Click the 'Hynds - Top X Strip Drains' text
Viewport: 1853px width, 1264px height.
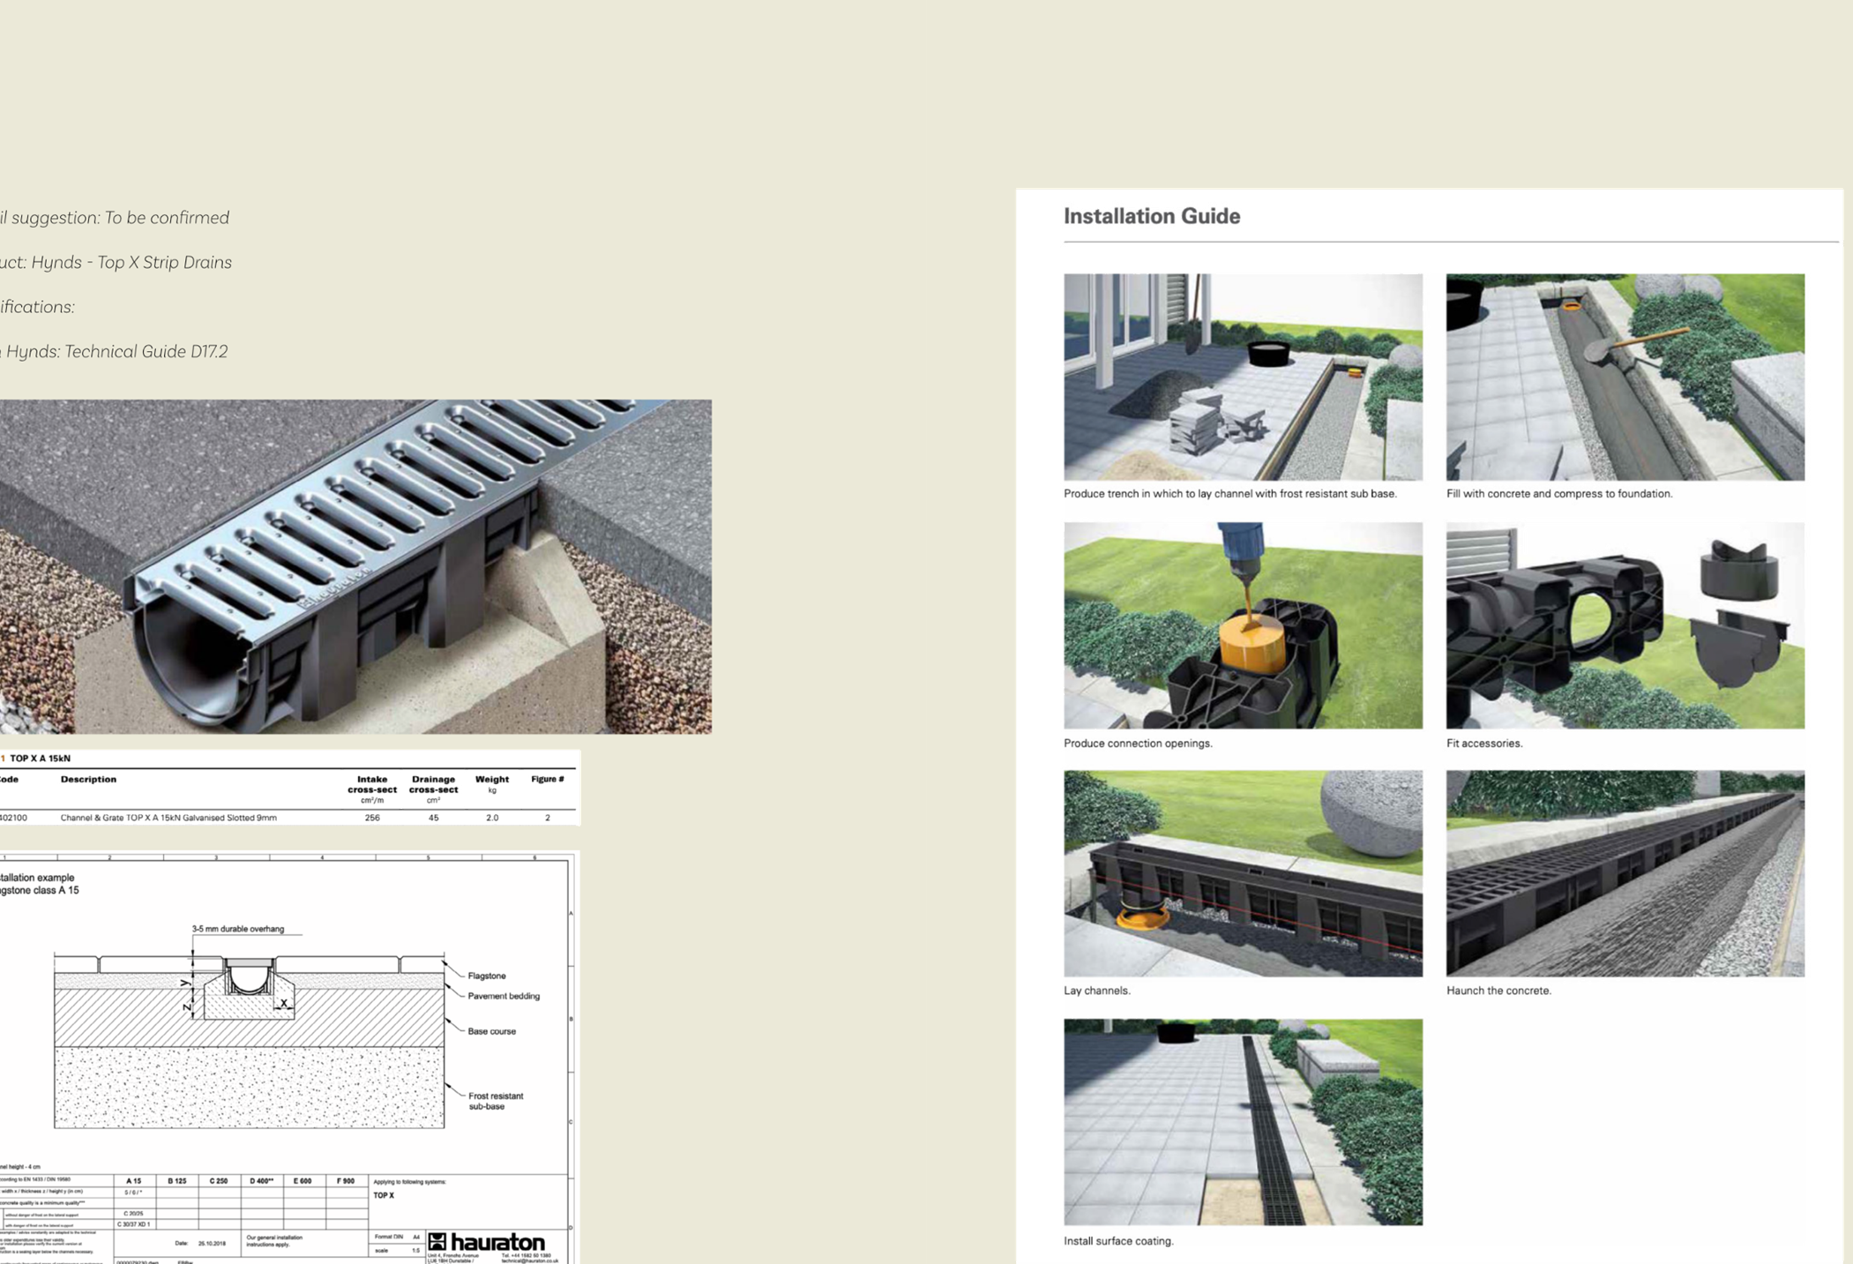pos(131,262)
